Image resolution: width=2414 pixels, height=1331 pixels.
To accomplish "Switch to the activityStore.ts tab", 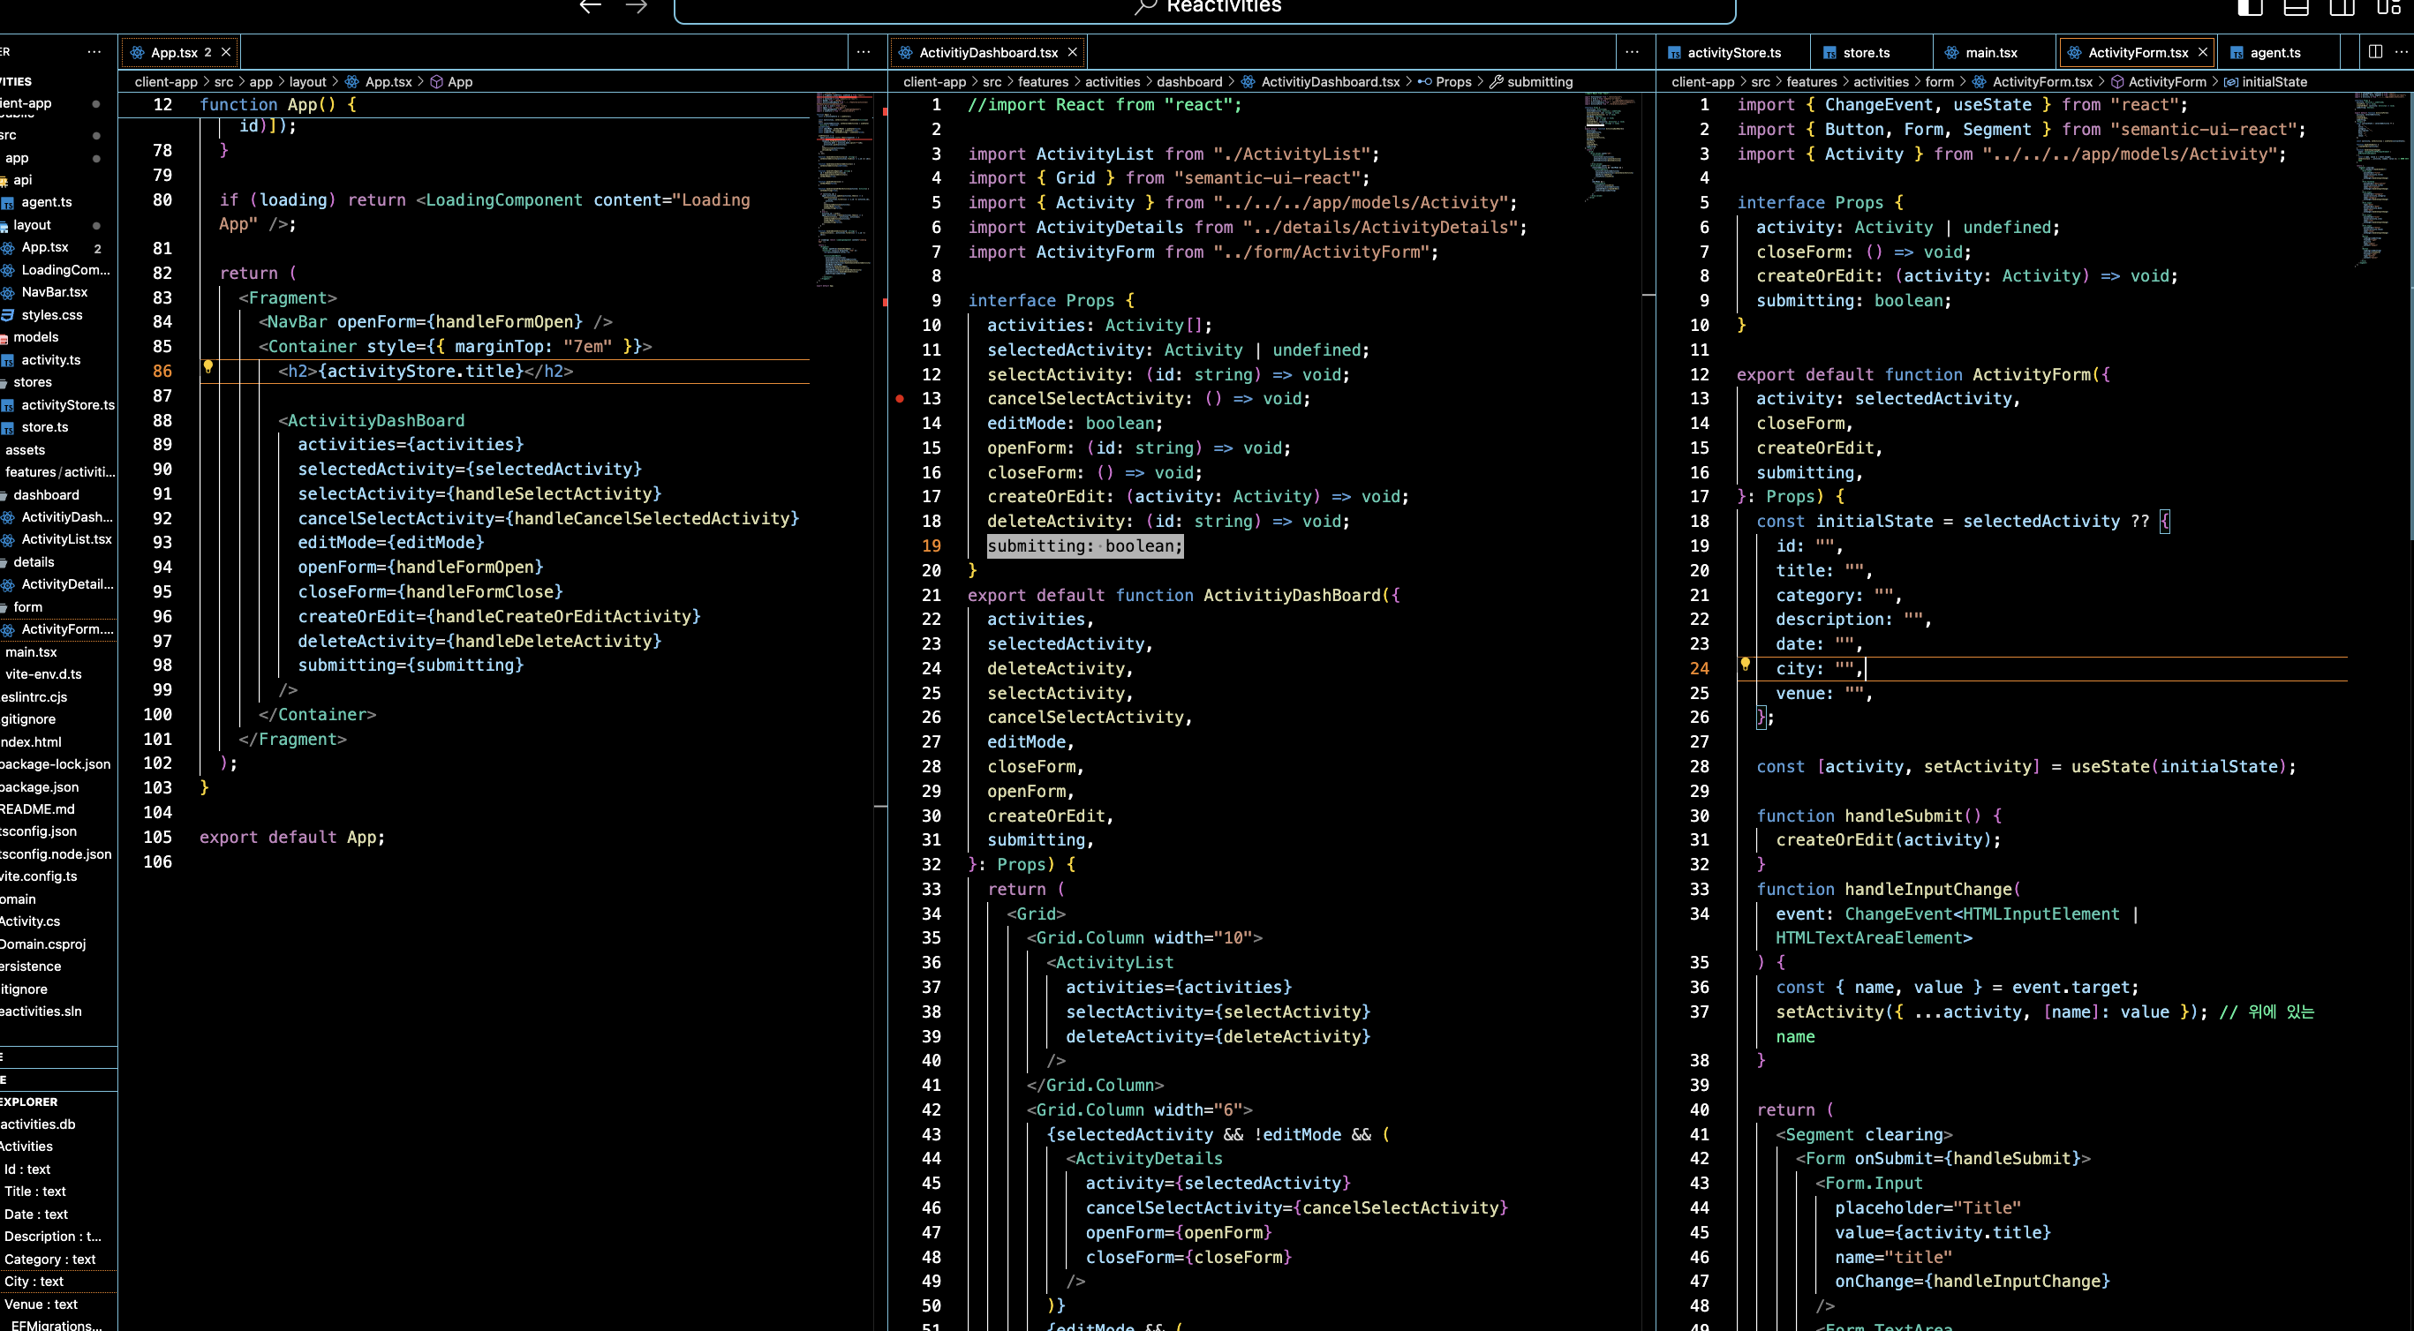I will (x=1732, y=52).
